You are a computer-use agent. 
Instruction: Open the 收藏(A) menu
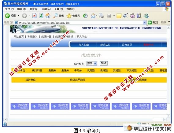click(46, 9)
